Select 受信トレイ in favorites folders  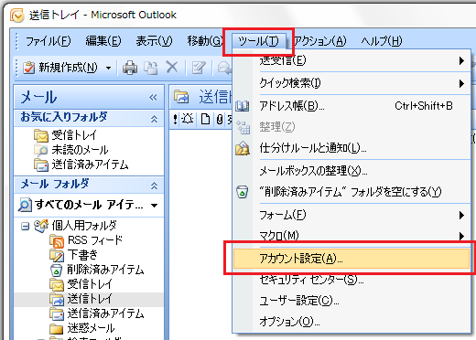coord(74,135)
